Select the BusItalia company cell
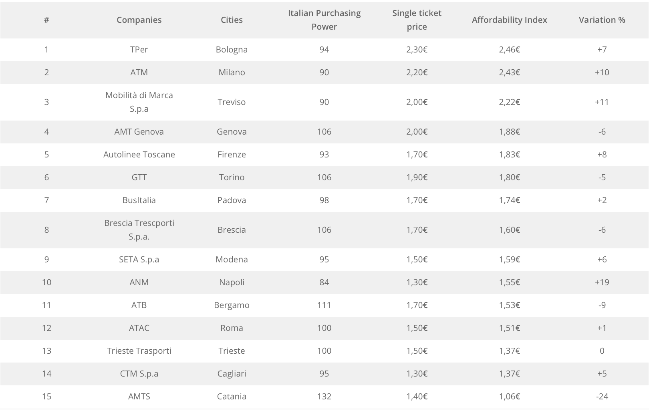Viewport: 649px width, 411px height. pos(139,200)
